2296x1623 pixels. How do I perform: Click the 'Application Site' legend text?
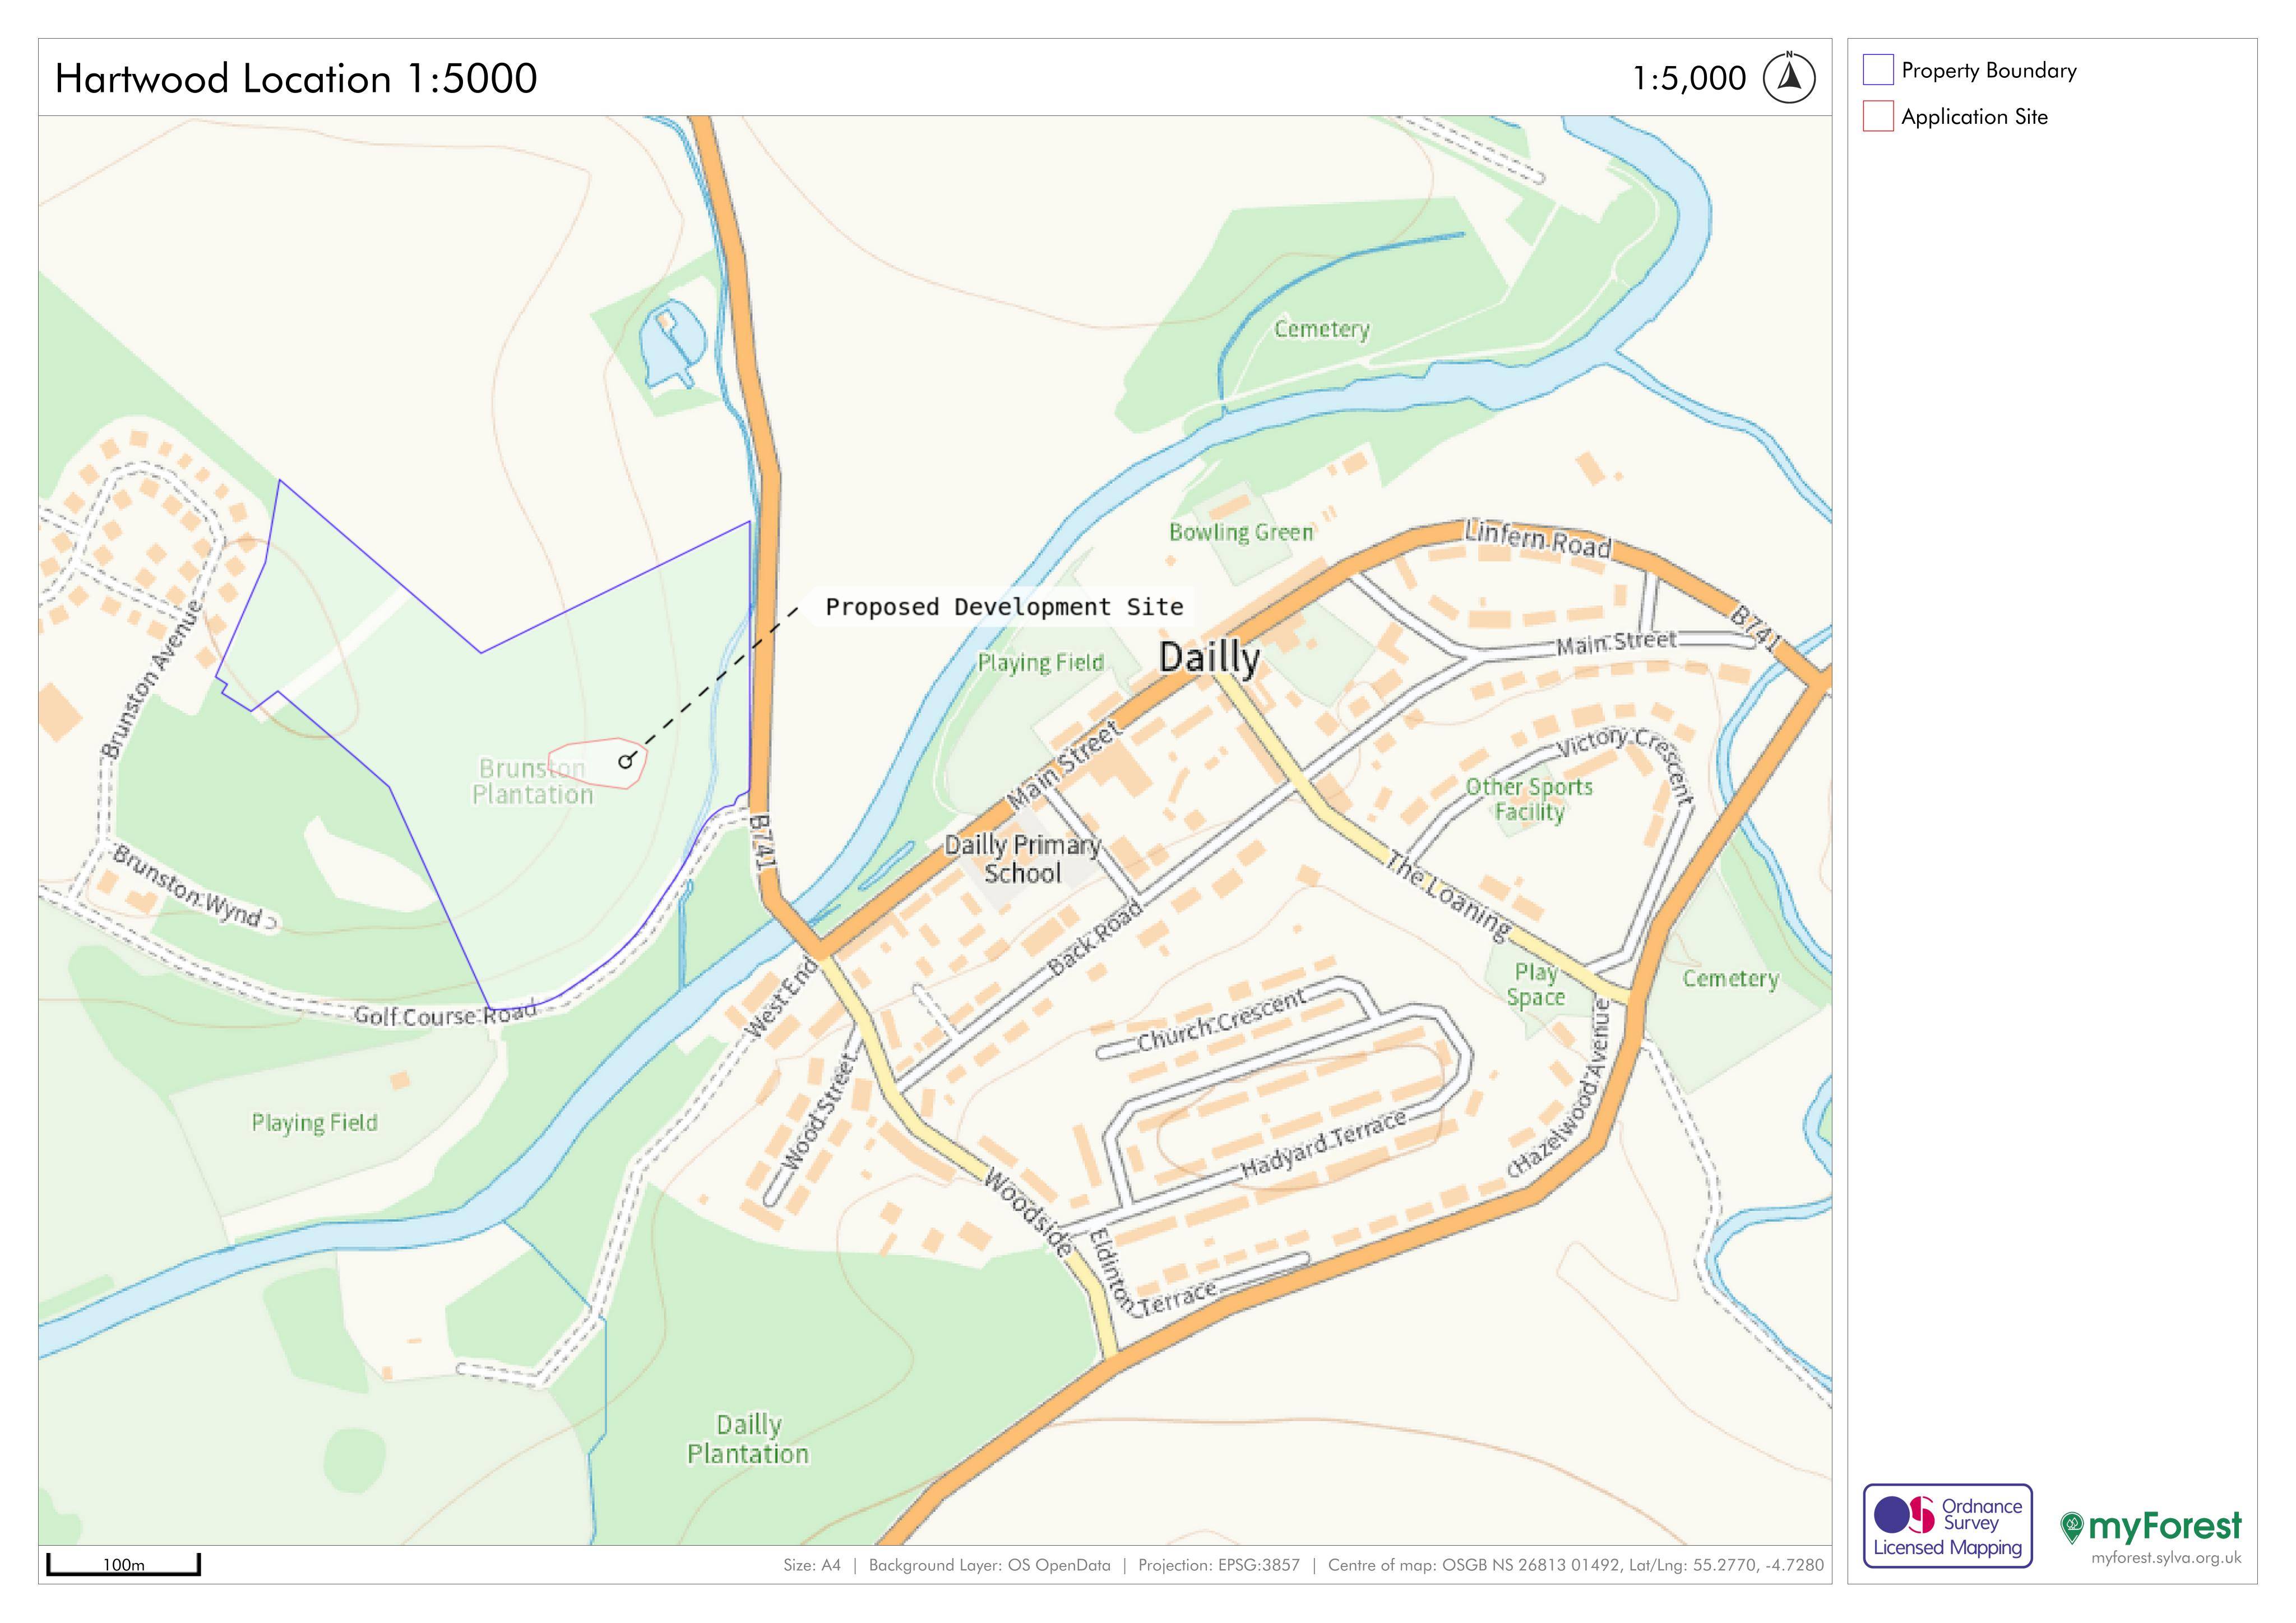pos(1974,116)
